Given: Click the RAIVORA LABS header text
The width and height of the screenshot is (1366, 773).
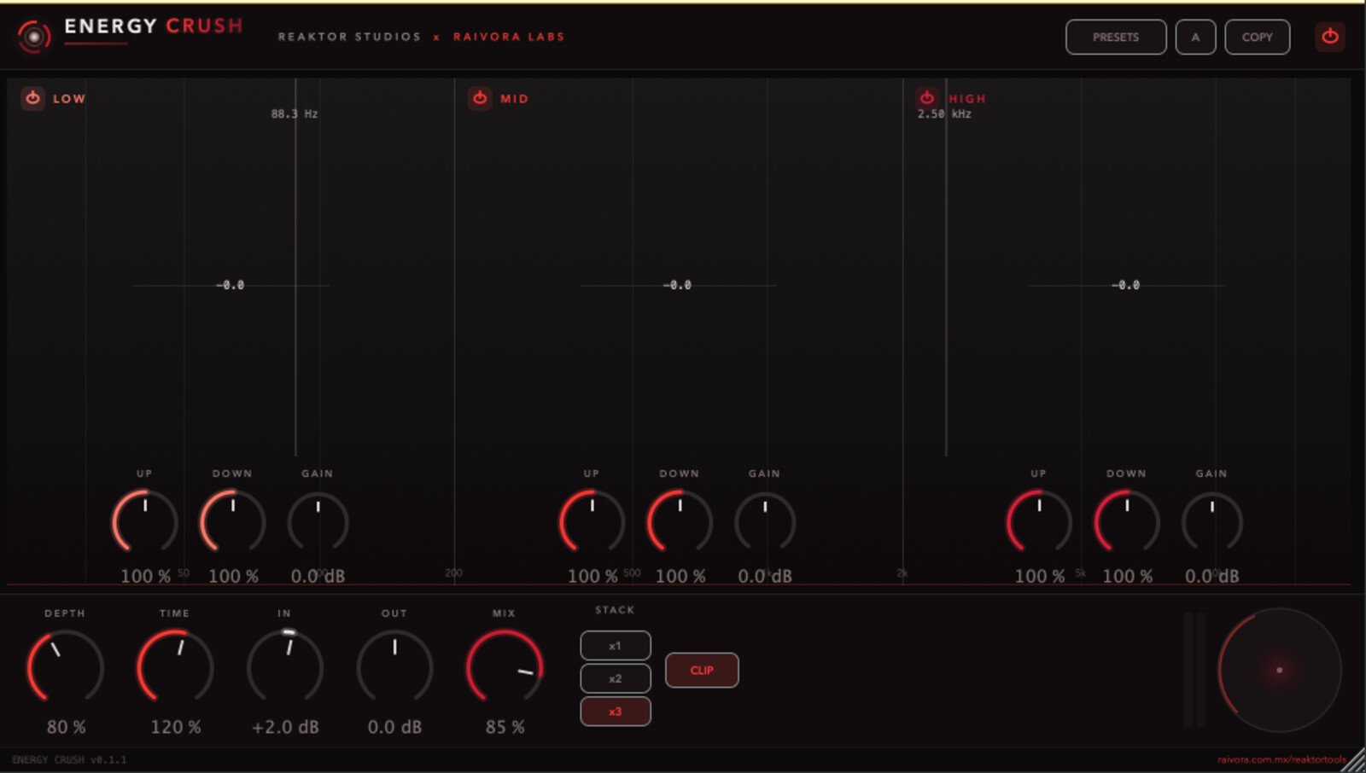Looking at the screenshot, I should [509, 37].
